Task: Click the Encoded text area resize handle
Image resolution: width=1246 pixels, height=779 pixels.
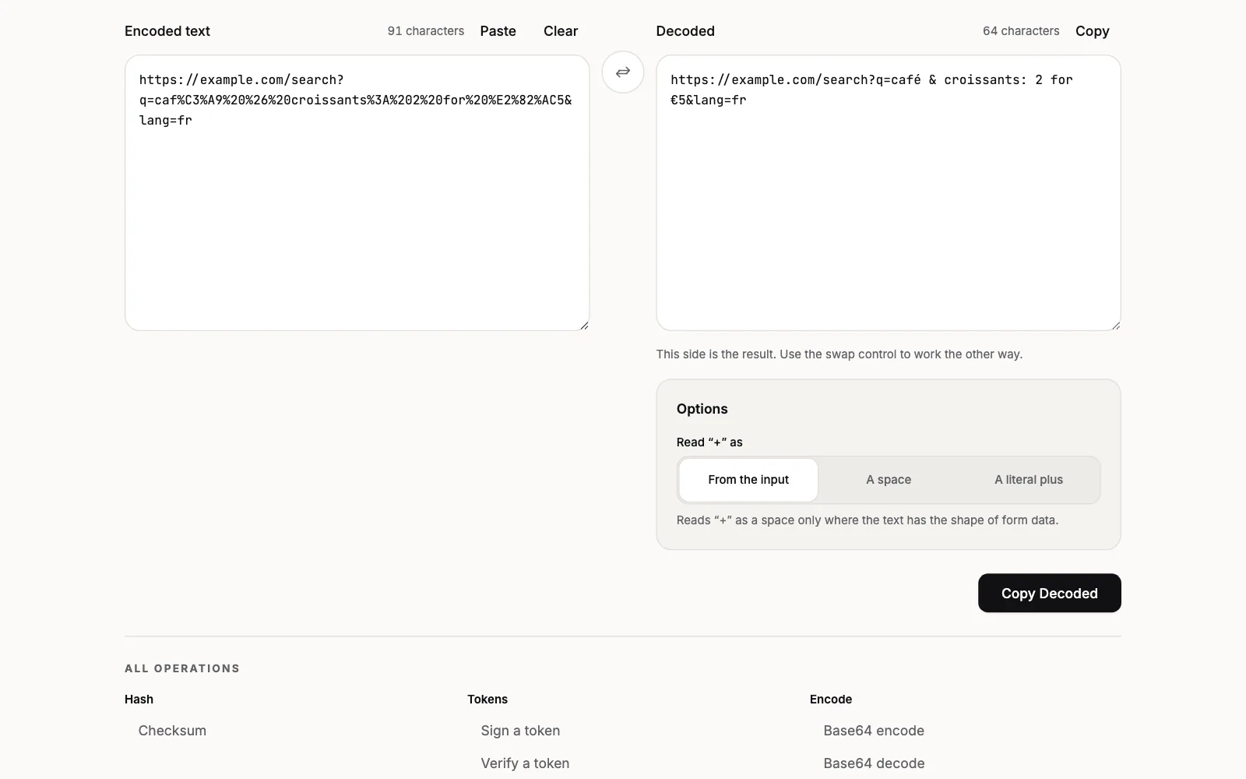Action: click(584, 325)
